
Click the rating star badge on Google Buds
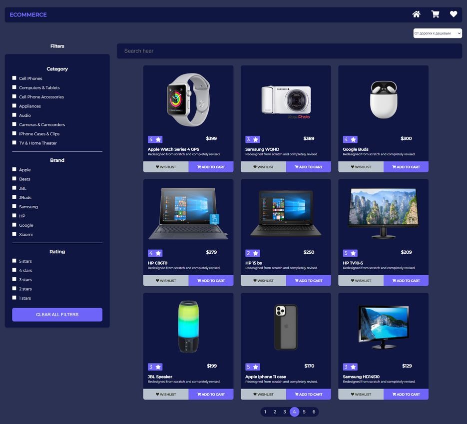350,139
